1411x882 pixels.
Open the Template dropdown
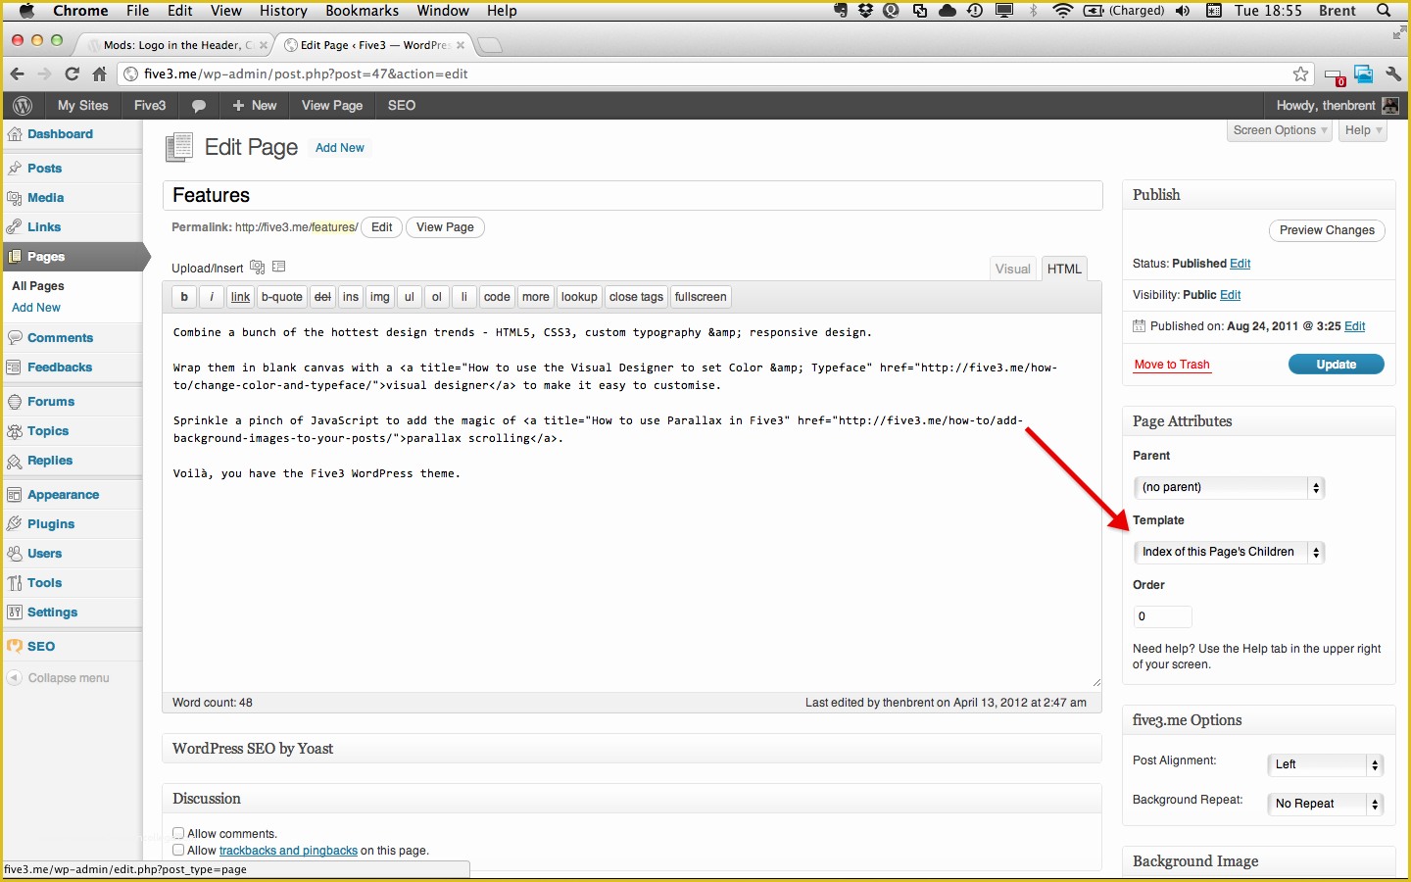pyautogui.click(x=1229, y=552)
